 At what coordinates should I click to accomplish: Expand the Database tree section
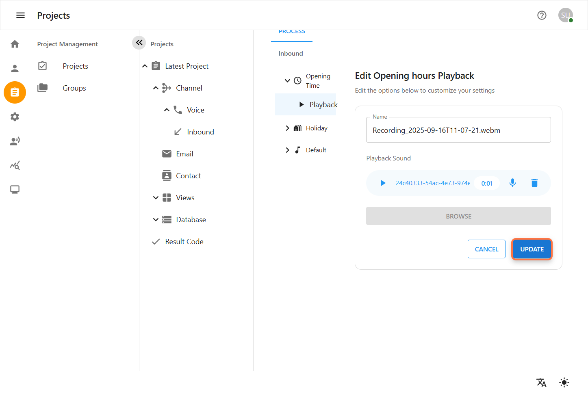tap(156, 220)
